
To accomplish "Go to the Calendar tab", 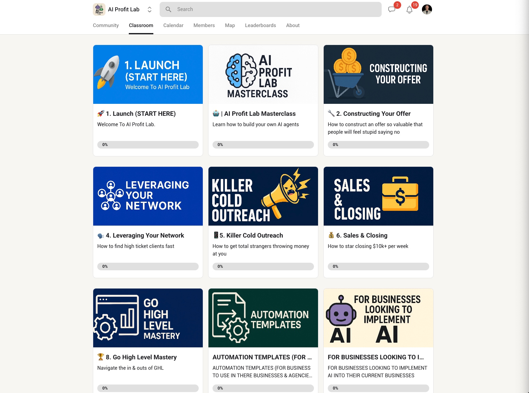I will [173, 25].
